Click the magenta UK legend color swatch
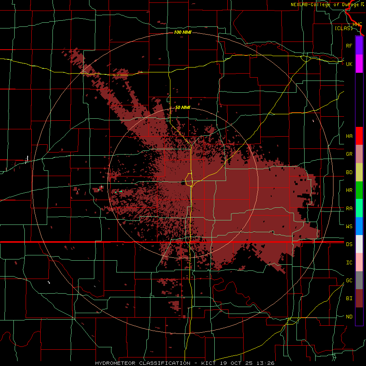The width and height of the screenshot is (366, 366). [x=359, y=64]
